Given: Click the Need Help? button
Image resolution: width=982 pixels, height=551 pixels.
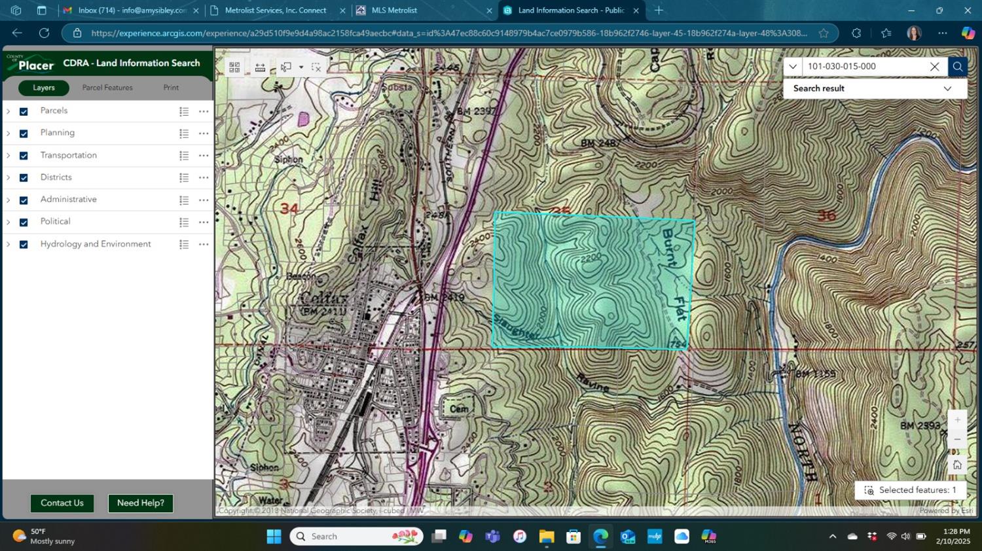Looking at the screenshot, I should pyautogui.click(x=140, y=503).
